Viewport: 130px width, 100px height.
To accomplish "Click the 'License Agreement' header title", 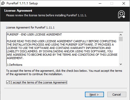I will [x=18, y=11].
